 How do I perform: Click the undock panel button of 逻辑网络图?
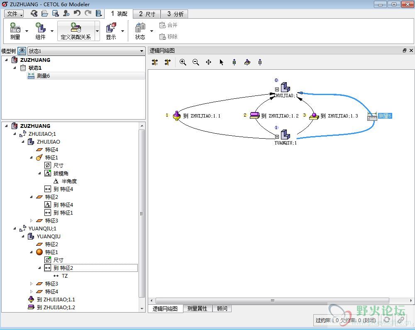tap(404, 51)
